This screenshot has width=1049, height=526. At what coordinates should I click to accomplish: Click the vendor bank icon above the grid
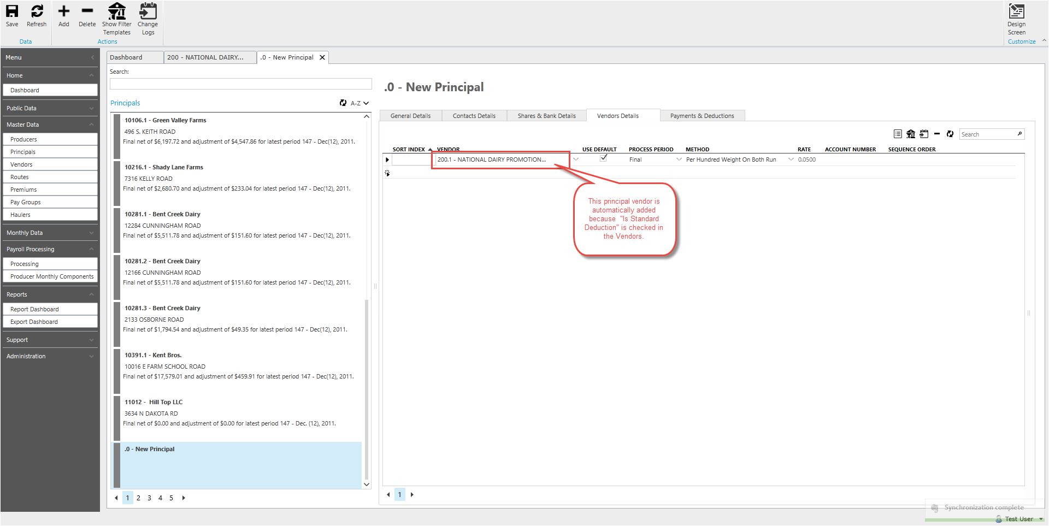coord(910,134)
